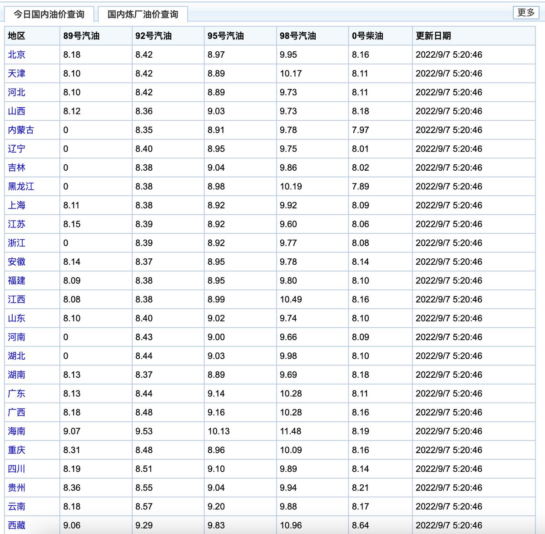Open the 天津 oil price link
The width and height of the screenshot is (545, 534).
click(x=16, y=73)
